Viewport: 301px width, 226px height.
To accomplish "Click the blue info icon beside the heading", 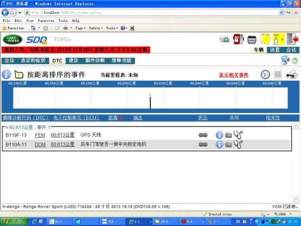I will click(6, 74).
